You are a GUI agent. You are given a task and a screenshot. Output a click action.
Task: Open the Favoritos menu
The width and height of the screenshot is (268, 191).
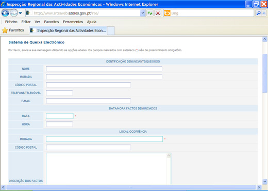click(x=52, y=22)
